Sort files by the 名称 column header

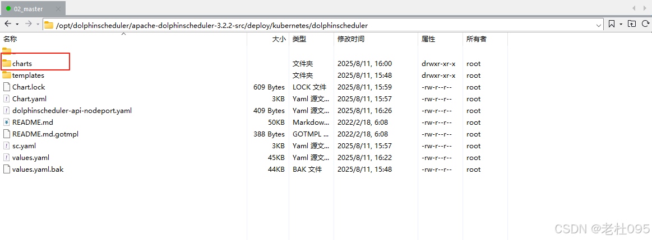click(10, 39)
